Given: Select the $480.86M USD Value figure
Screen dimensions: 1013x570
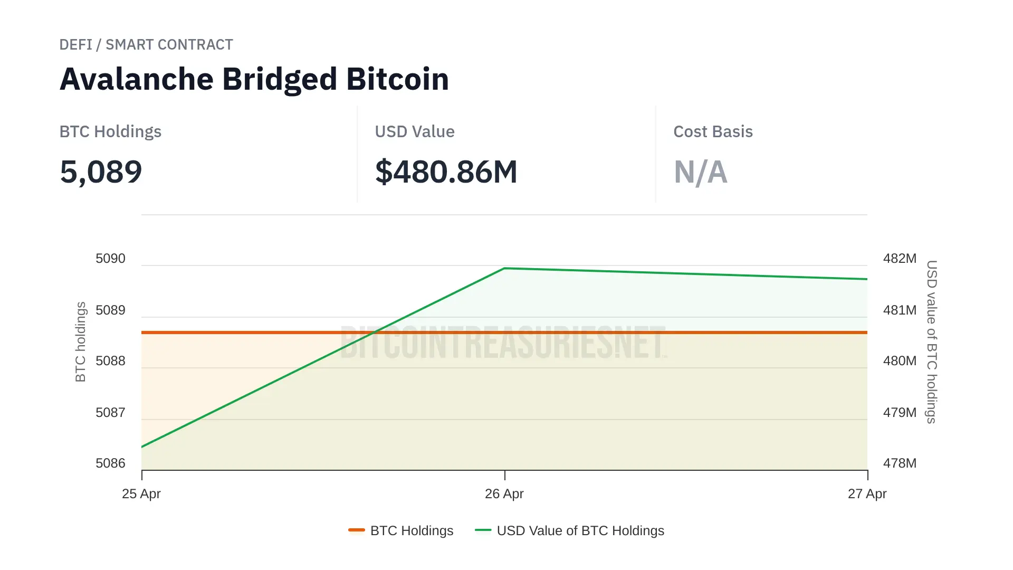Looking at the screenshot, I should (x=446, y=172).
